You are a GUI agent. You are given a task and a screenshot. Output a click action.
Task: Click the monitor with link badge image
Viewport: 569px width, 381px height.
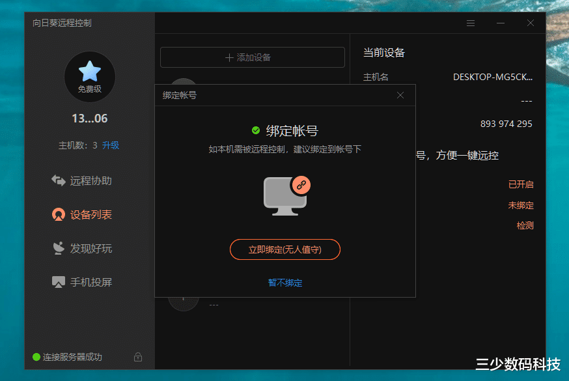coord(286,195)
